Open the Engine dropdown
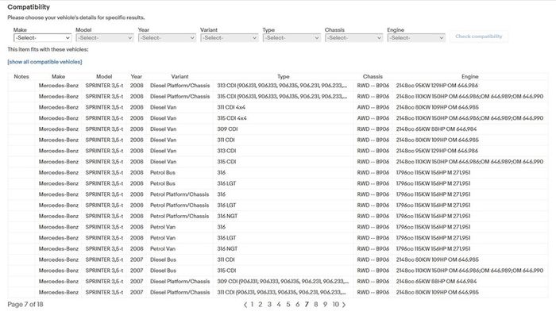 click(x=416, y=38)
